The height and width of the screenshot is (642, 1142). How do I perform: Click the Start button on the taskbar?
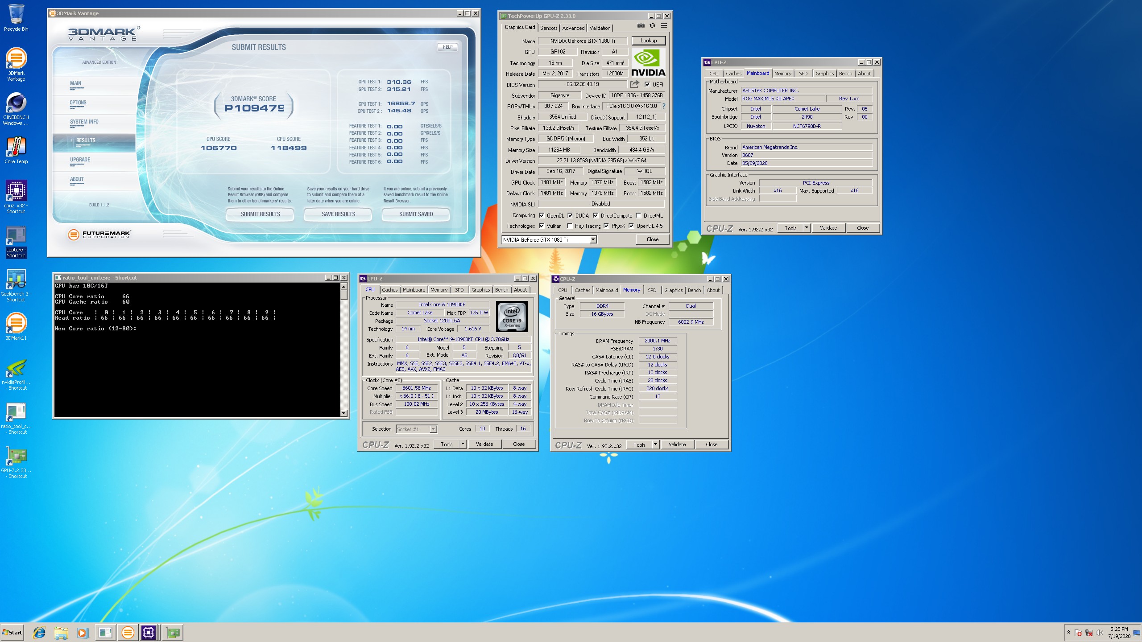point(12,632)
